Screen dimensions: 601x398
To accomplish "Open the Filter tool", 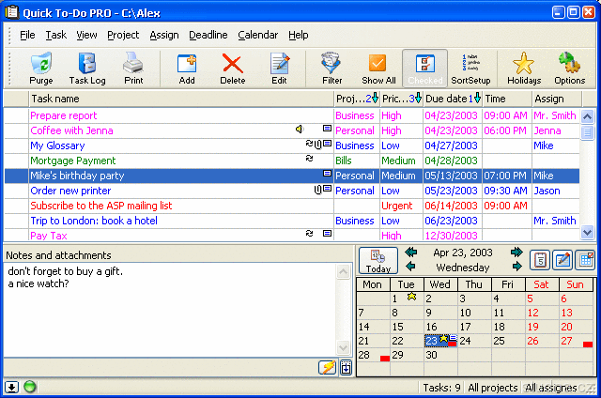I will [331, 69].
